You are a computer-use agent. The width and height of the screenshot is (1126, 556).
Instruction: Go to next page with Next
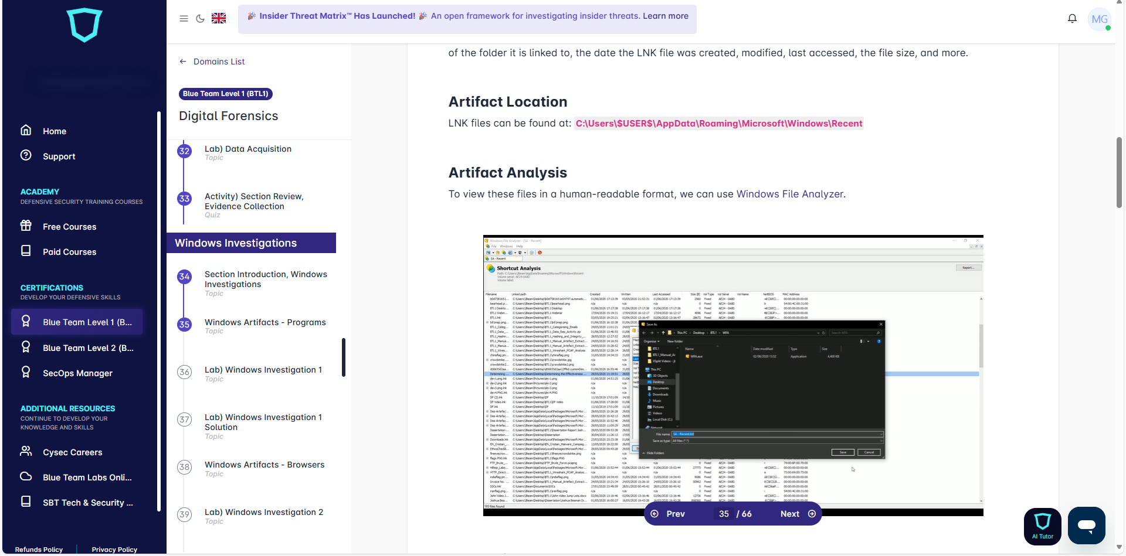[798, 514]
